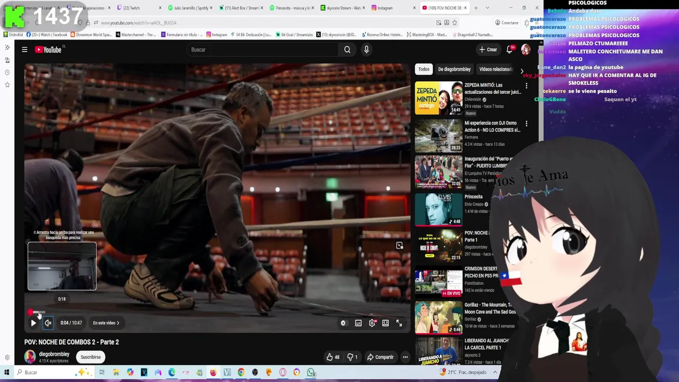
Task: Open Task View on the taskbar
Action: 102,372
